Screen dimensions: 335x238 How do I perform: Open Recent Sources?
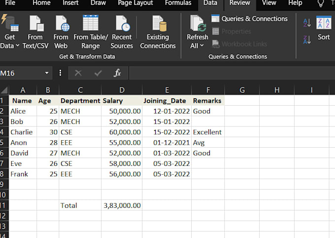click(122, 32)
